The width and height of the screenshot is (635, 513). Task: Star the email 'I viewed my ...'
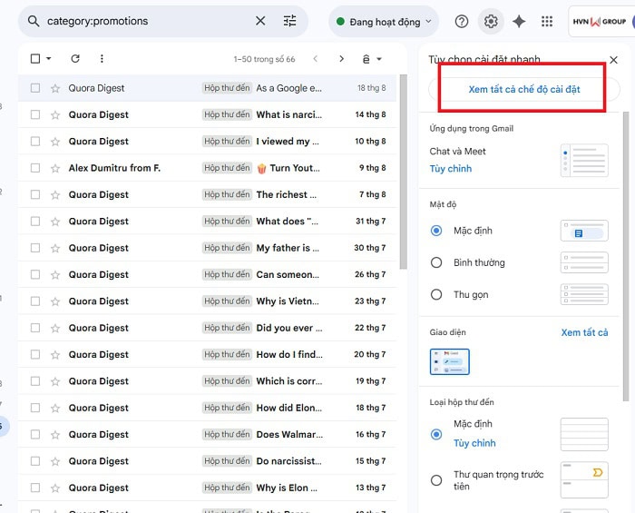tap(55, 142)
